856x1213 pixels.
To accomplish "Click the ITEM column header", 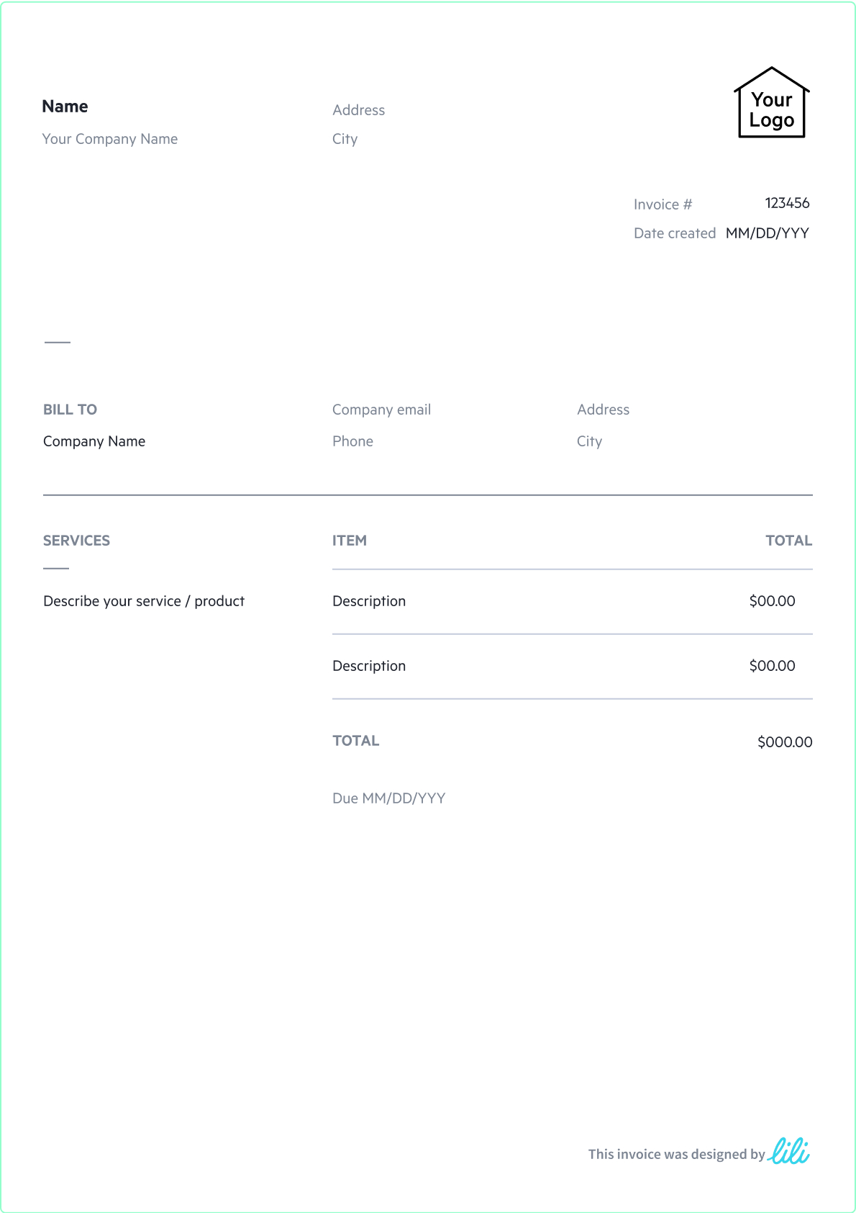I will (350, 541).
